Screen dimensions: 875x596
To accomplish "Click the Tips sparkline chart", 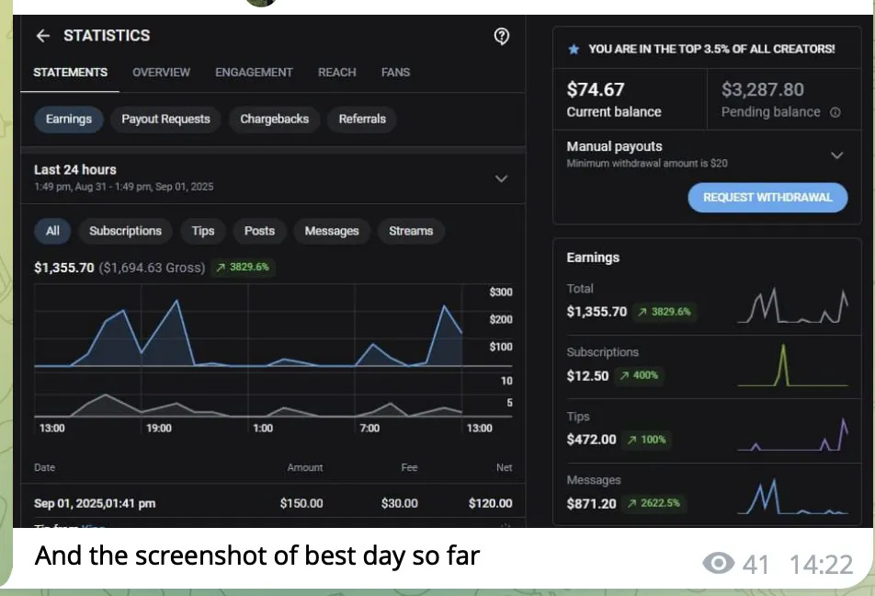I will [x=792, y=433].
